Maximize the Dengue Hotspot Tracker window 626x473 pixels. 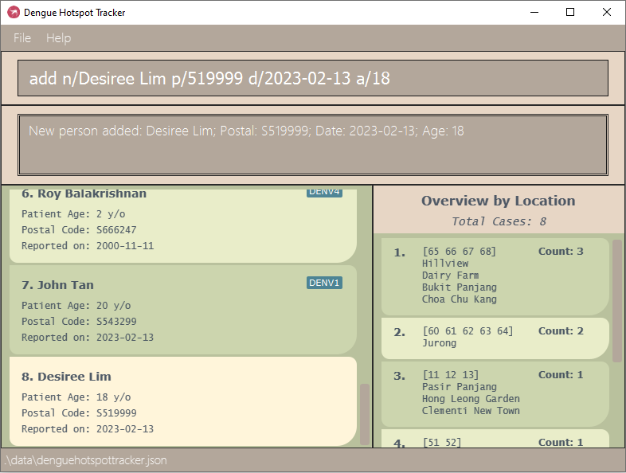570,13
